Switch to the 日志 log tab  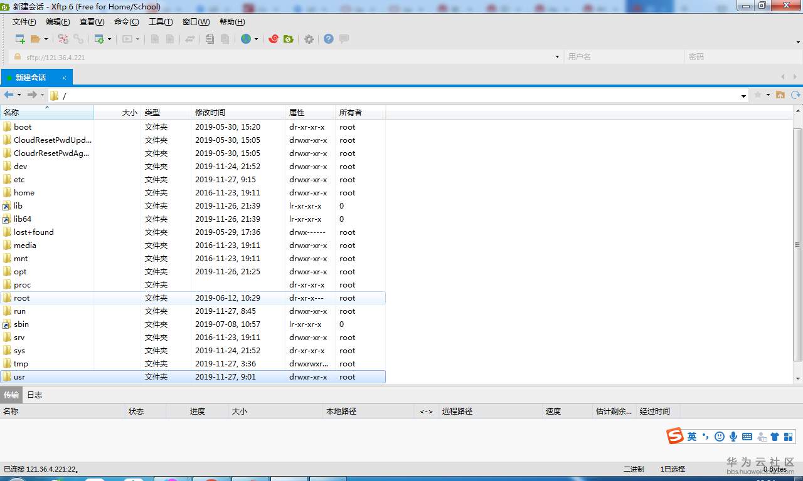point(35,395)
